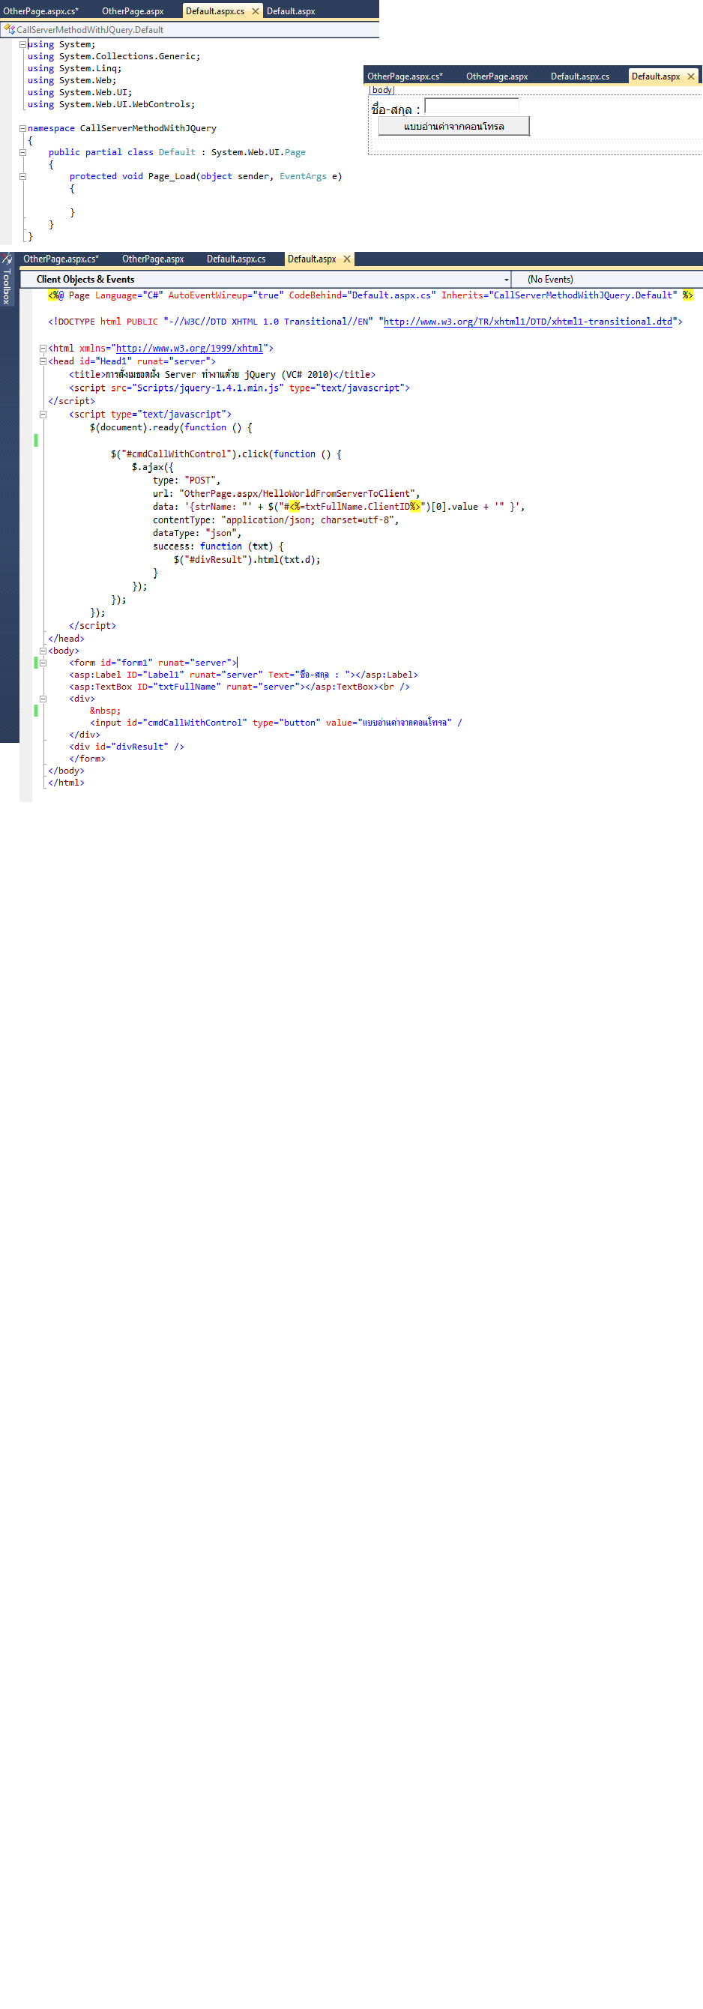Collapse the form1 tag region
Screen dimensions: 703x2009
43,663
